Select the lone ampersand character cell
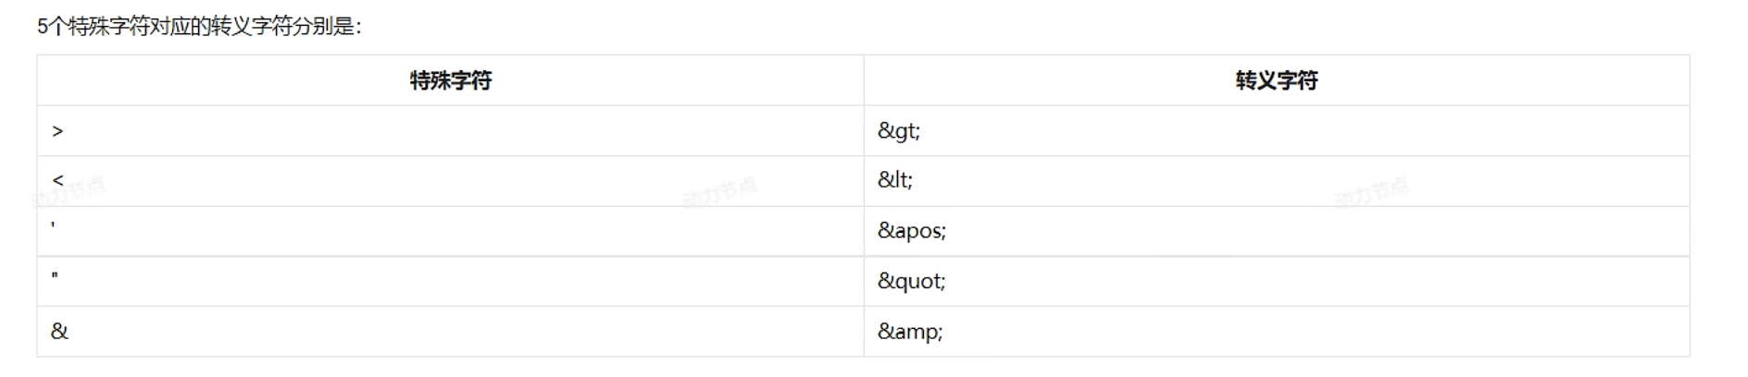Screen dimensions: 1748x377 59,331
